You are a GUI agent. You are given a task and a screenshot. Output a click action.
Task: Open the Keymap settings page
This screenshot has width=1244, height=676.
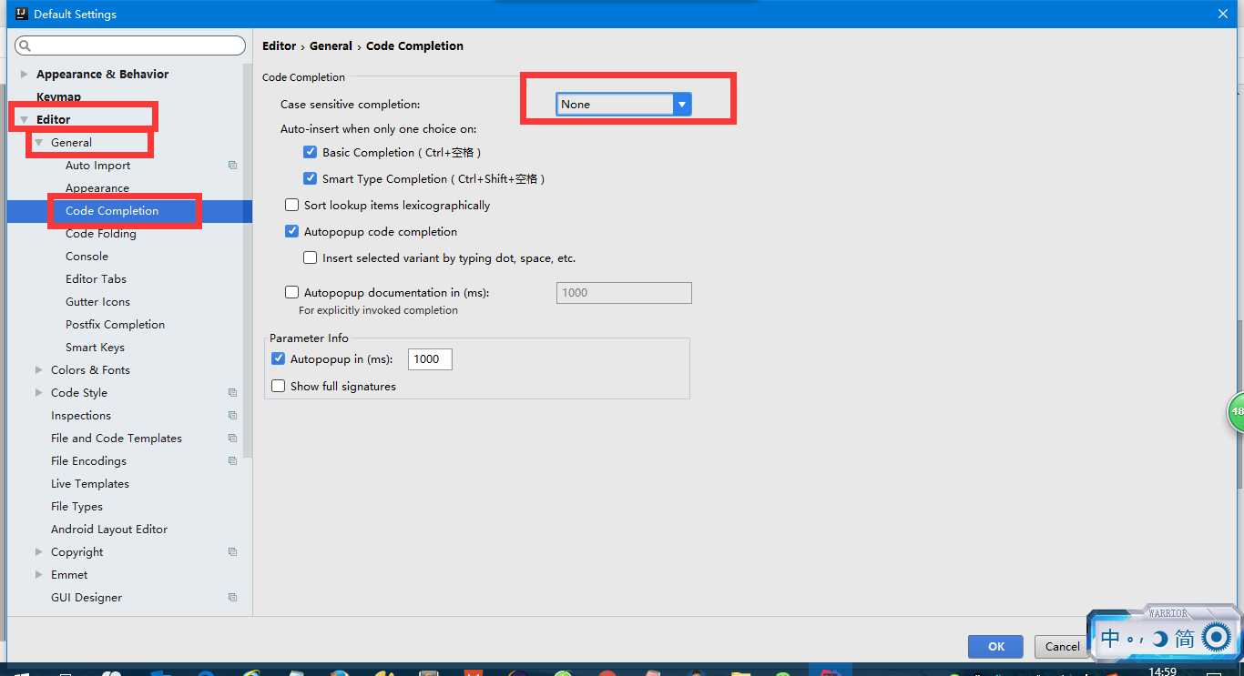(58, 97)
